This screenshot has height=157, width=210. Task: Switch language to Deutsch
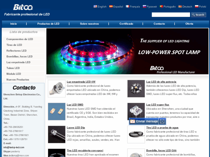187,7
